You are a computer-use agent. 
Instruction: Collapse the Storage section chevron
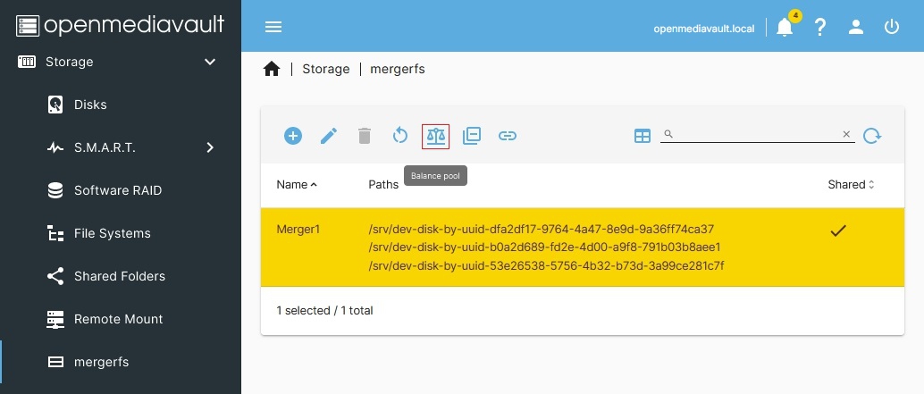pos(210,62)
